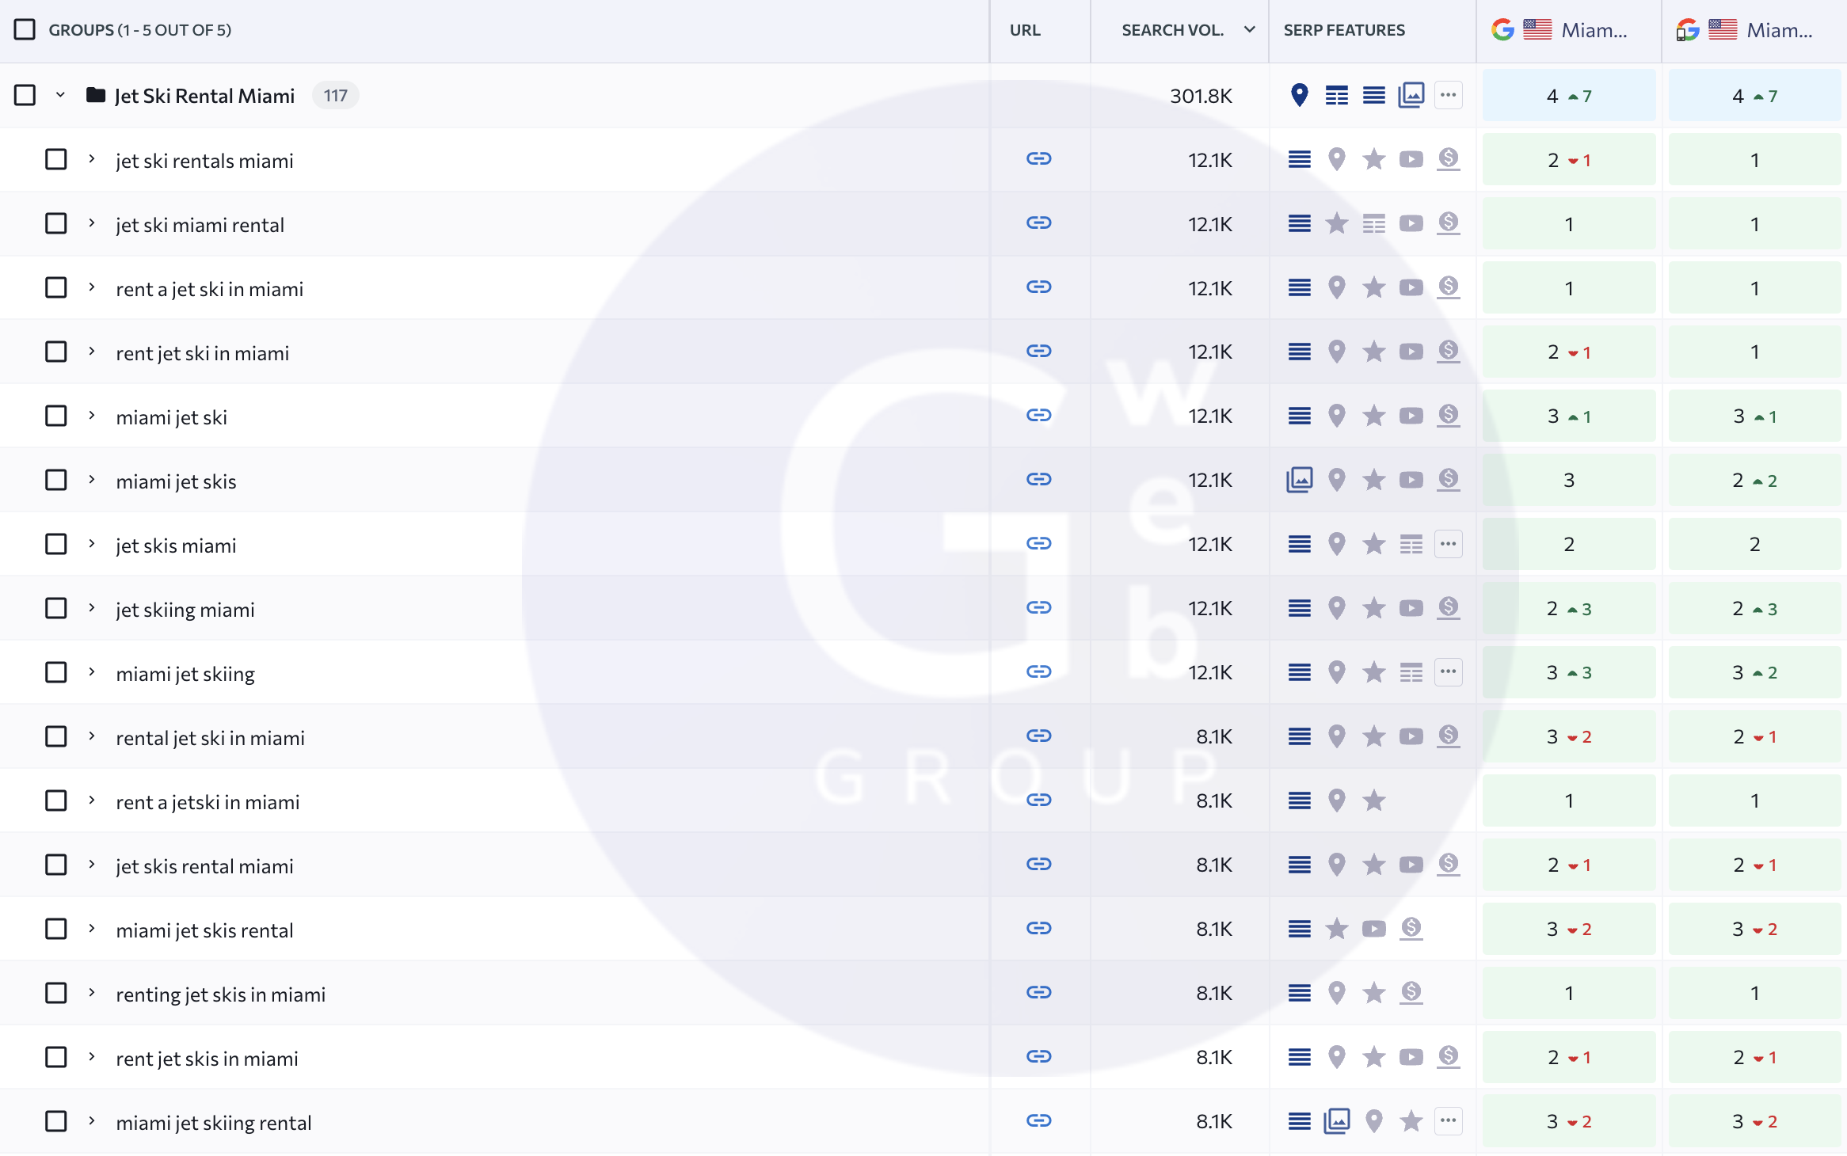
Task: Collapse the Jet Ski Rental Miami group
Action: pyautogui.click(x=60, y=95)
